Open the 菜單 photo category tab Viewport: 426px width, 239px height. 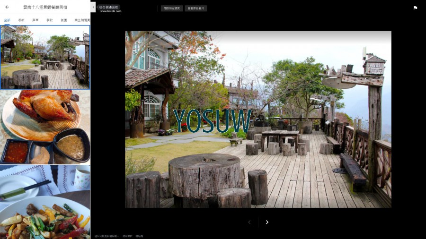click(35, 20)
